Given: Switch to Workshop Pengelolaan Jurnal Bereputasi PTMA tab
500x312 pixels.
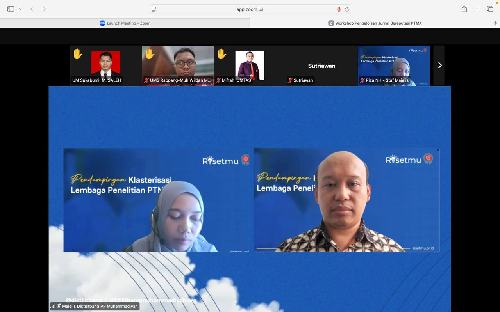Looking at the screenshot, I should click(375, 23).
